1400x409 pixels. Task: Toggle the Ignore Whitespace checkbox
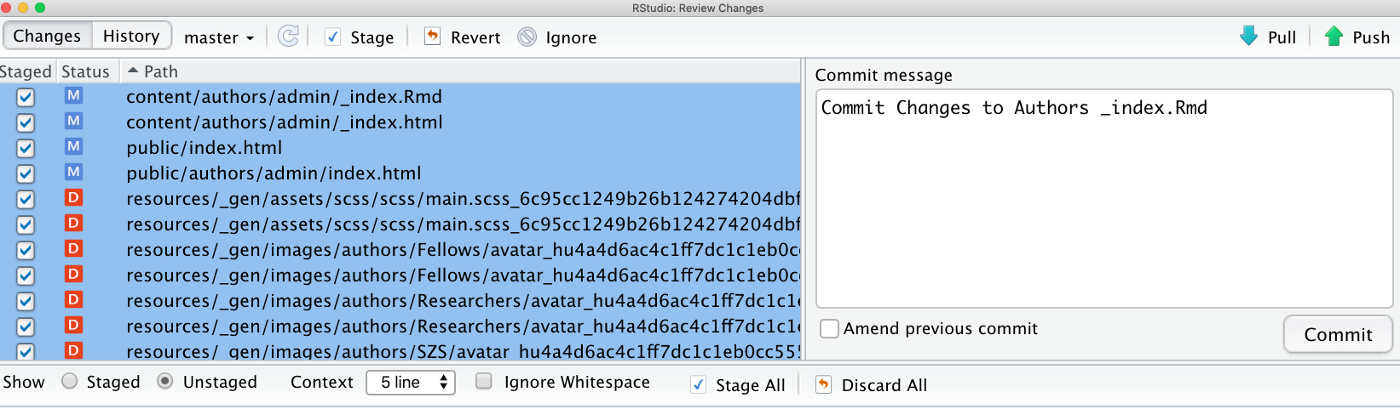[484, 381]
